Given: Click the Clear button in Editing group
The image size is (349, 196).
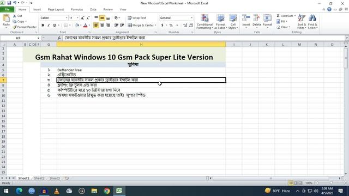Looking at the screenshot, I should pos(284,27).
